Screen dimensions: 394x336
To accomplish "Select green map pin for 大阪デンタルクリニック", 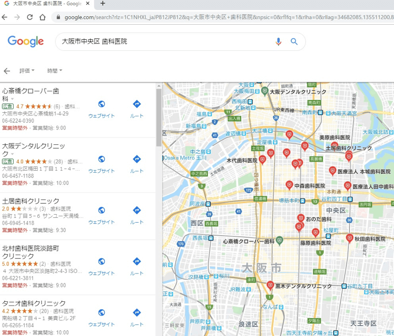I will (264, 91).
